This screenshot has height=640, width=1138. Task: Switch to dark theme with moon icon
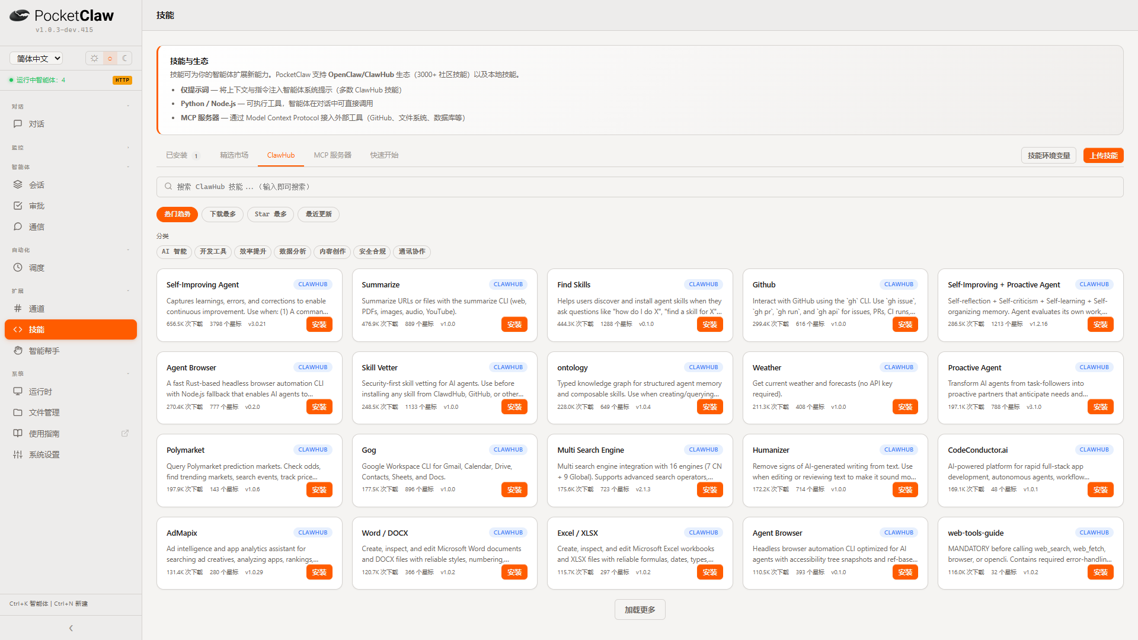point(124,58)
